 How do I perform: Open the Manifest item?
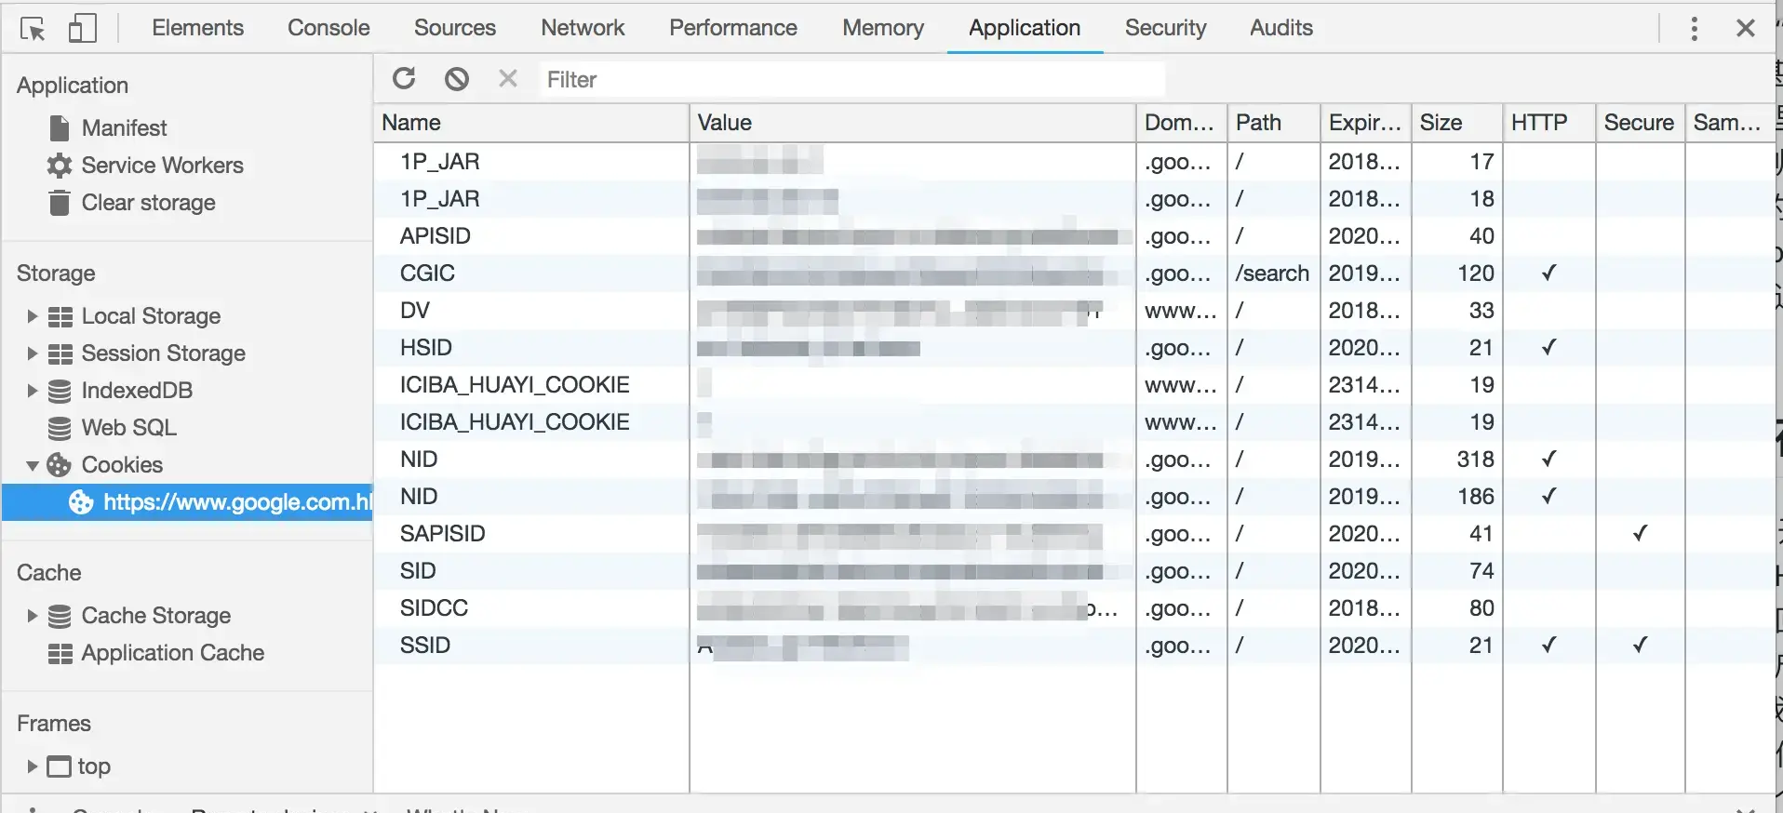click(x=124, y=128)
